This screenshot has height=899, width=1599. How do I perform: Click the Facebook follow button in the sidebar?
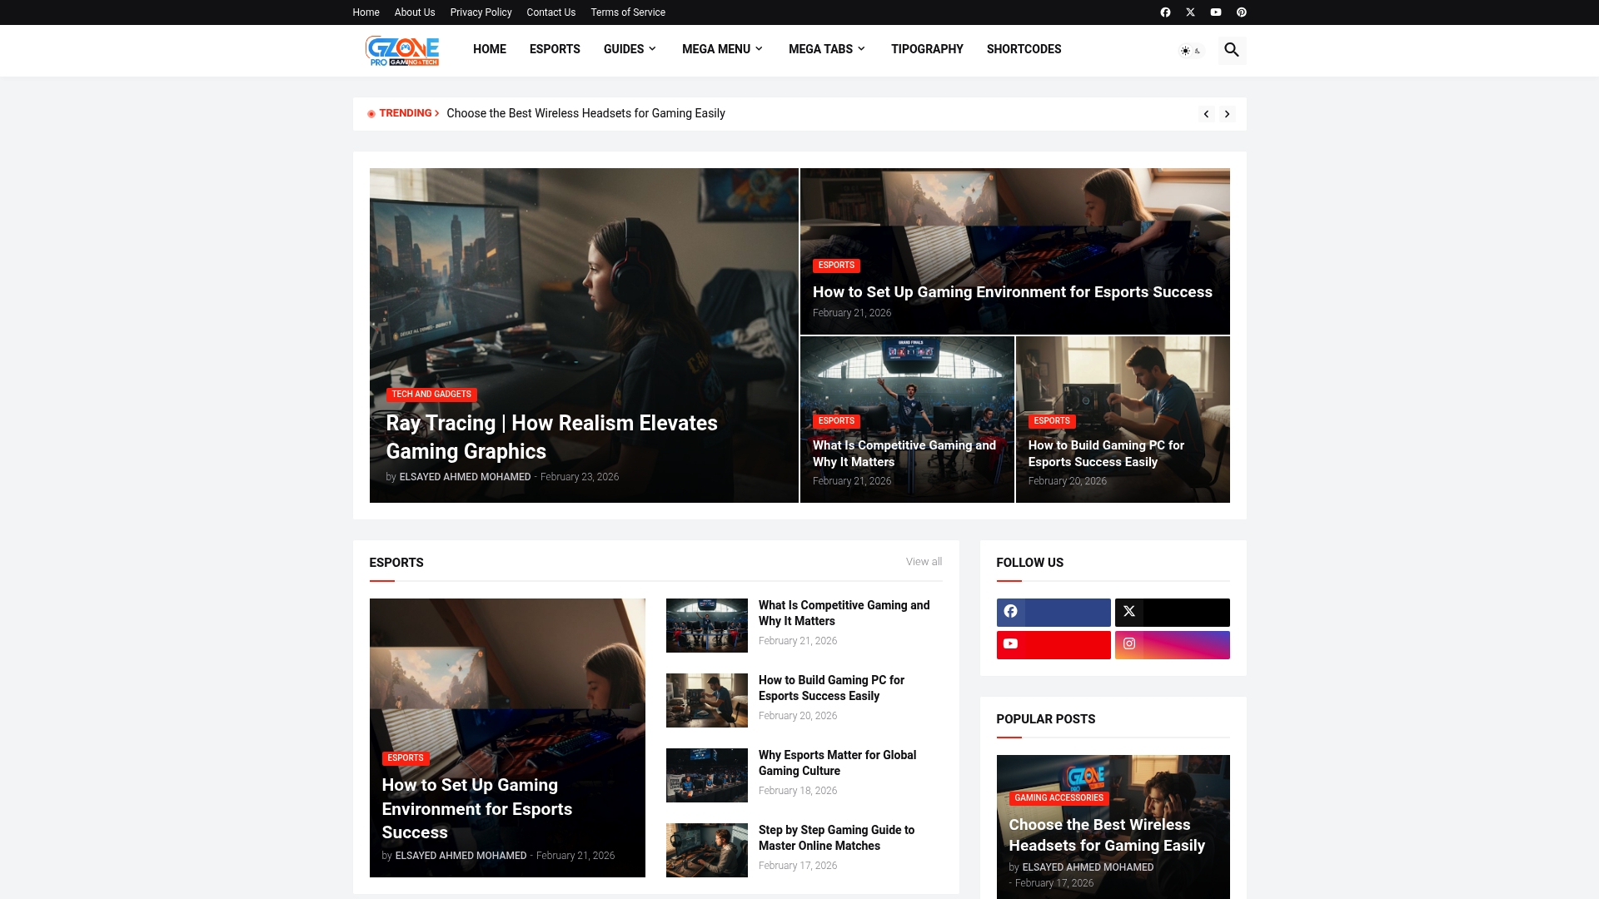1053,612
